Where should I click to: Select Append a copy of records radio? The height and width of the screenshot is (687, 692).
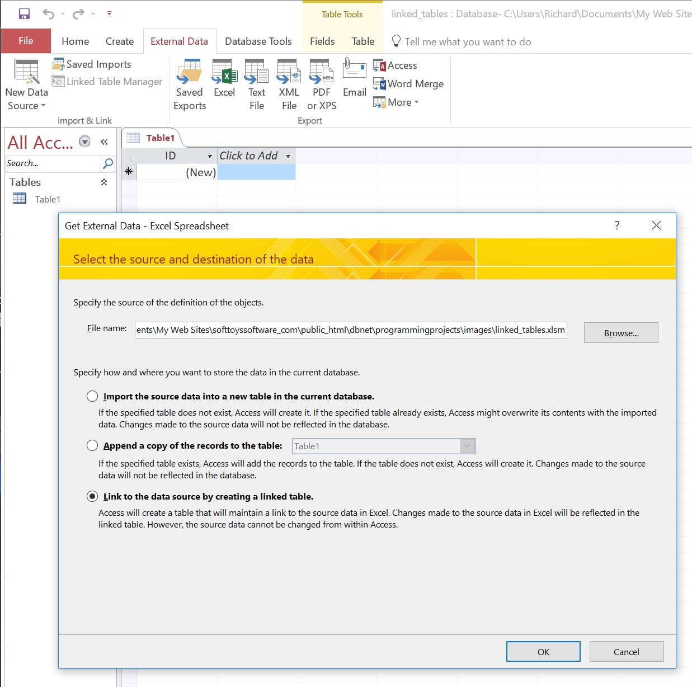(92, 445)
